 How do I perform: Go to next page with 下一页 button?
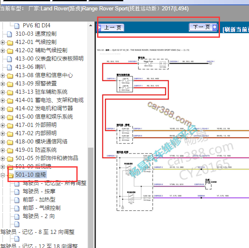(203, 27)
